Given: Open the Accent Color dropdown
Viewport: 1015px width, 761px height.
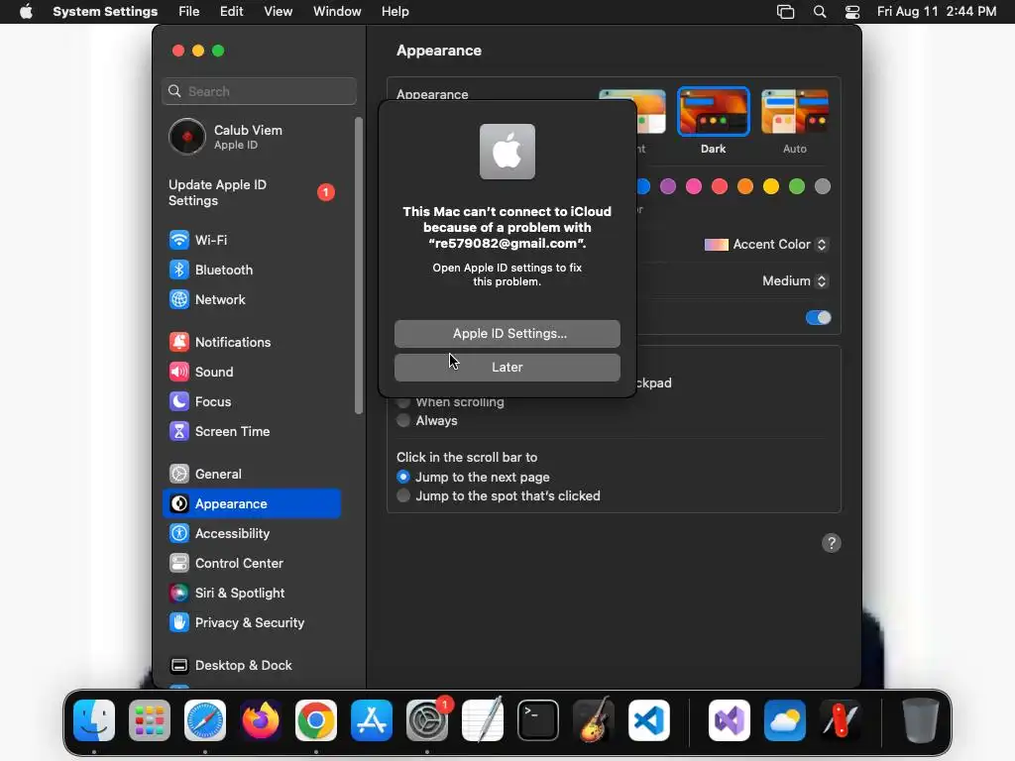Looking at the screenshot, I should 766,245.
